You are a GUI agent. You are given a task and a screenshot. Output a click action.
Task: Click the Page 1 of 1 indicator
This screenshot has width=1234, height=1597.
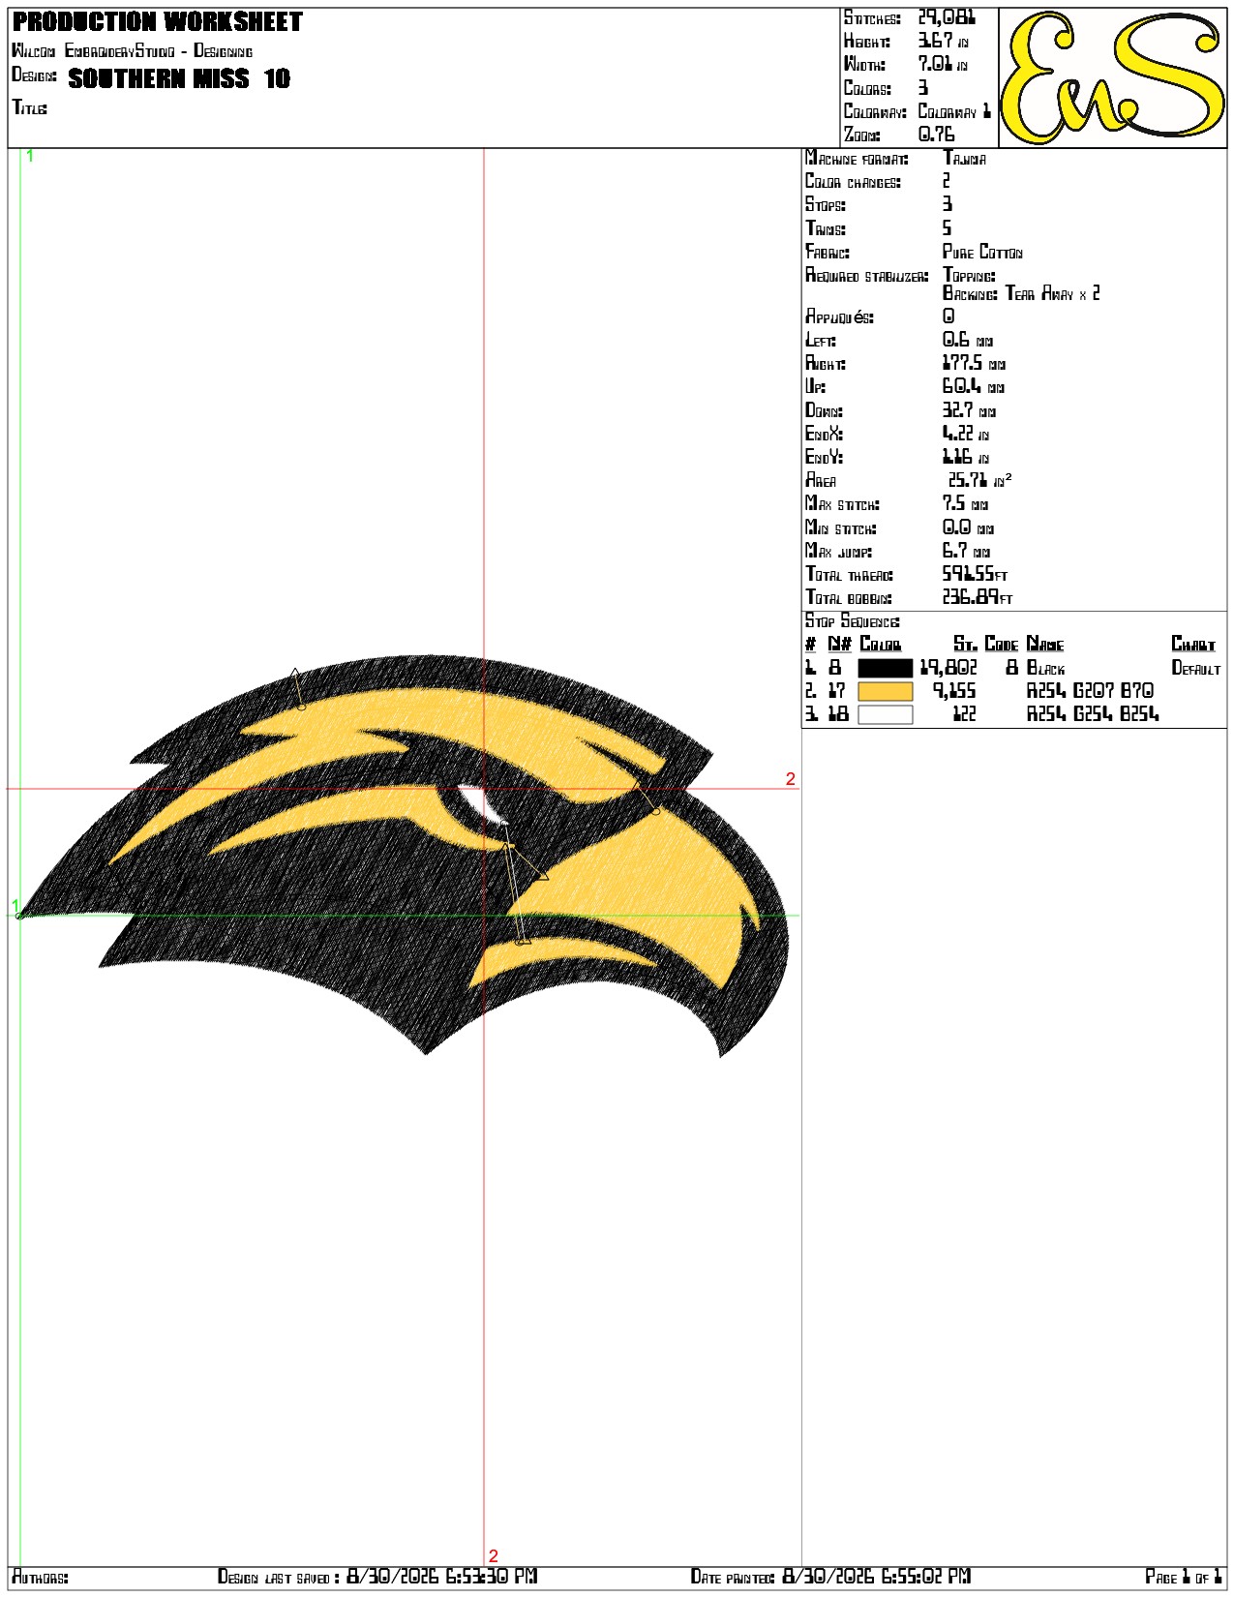point(1184,1578)
